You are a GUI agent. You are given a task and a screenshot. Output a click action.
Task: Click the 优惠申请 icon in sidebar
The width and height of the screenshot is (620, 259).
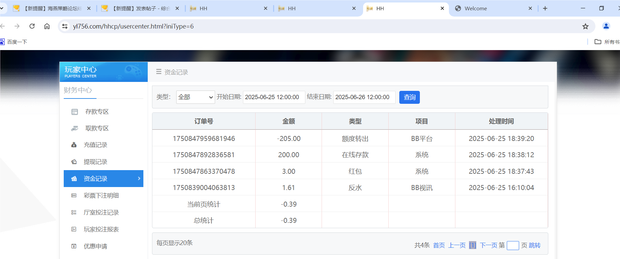click(x=74, y=246)
